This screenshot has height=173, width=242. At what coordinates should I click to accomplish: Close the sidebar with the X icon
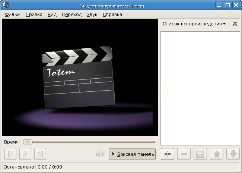point(235,24)
